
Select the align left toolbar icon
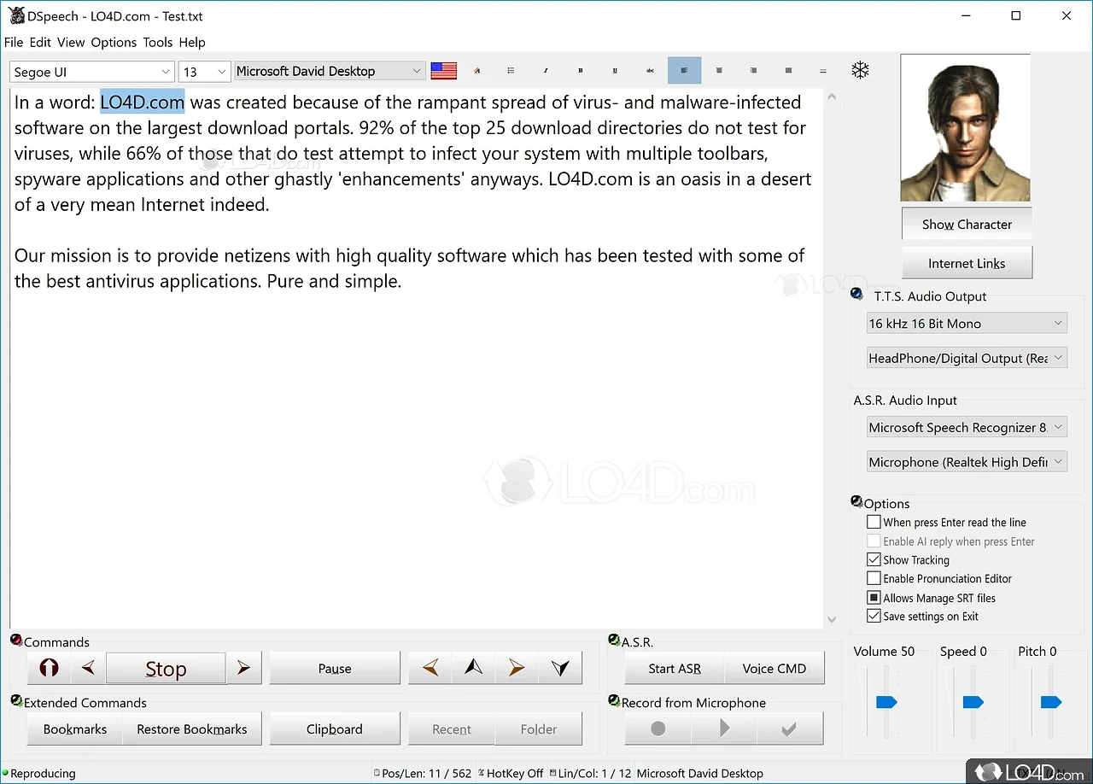tap(684, 71)
